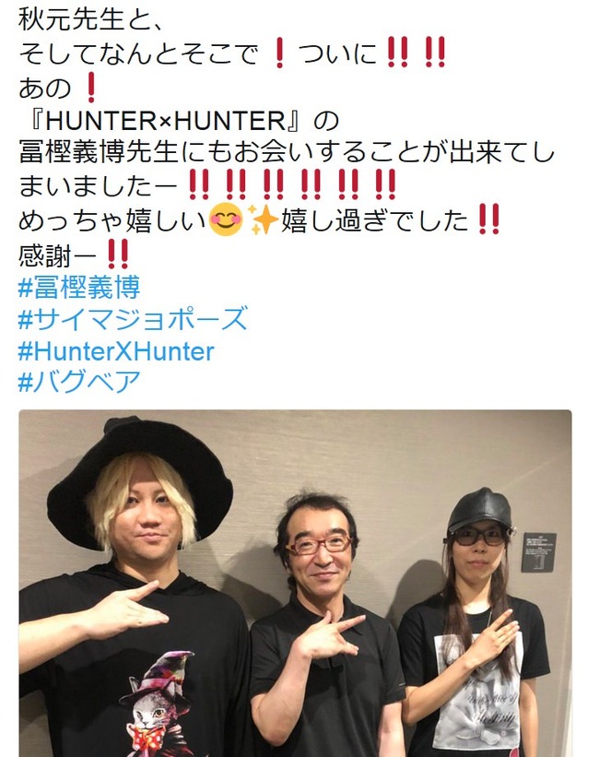Image resolution: width=599 pixels, height=757 pixels.
Task: Click the double exclamation after 嬉し過ぎでした
Action: pyautogui.click(x=488, y=219)
